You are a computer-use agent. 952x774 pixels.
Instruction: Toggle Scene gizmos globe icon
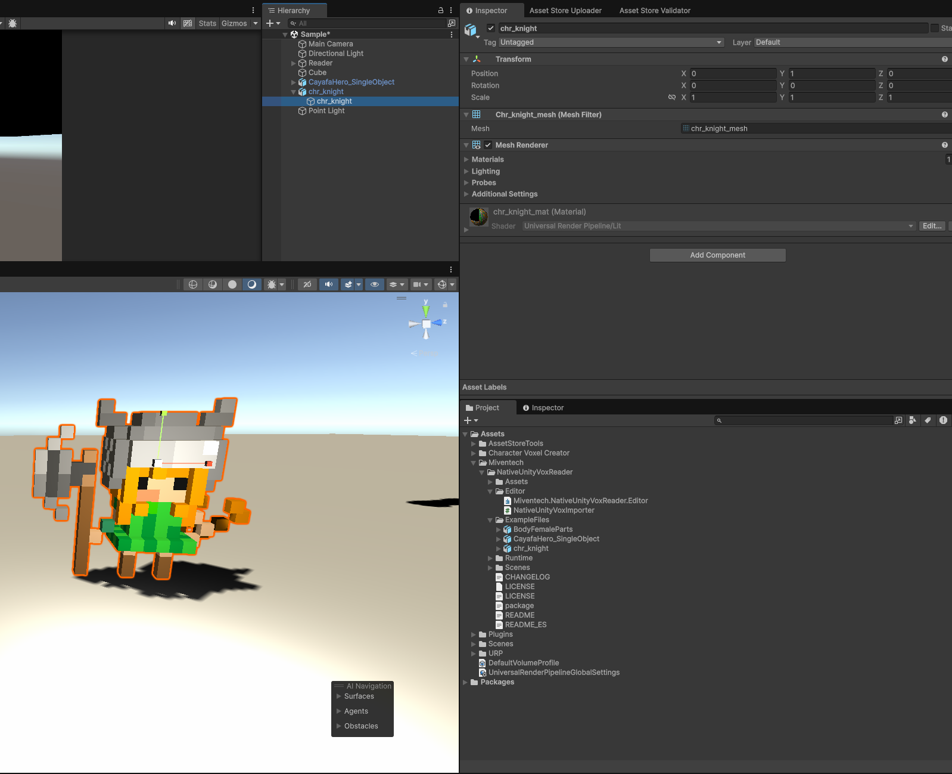click(x=442, y=284)
